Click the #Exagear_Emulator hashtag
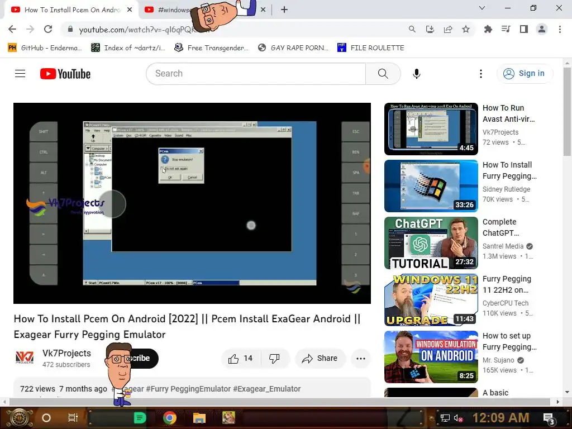The height and width of the screenshot is (429, 572). [267, 389]
